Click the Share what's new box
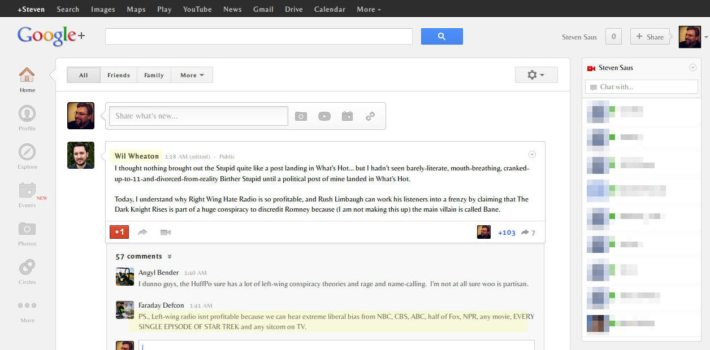This screenshot has width=710, height=350. 198,116
